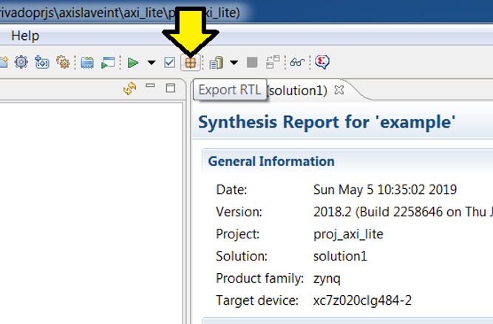Viewport: 493px width, 324px height.
Task: Click the checkmark C/RTL cosimulation icon
Action: 170,63
